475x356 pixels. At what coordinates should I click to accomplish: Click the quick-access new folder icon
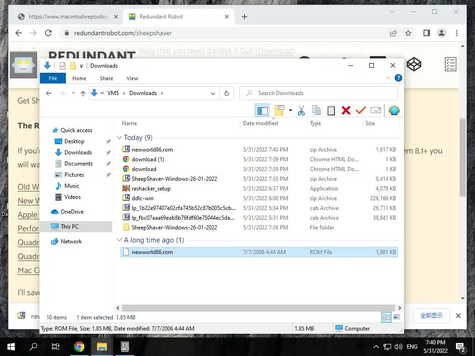click(x=73, y=66)
